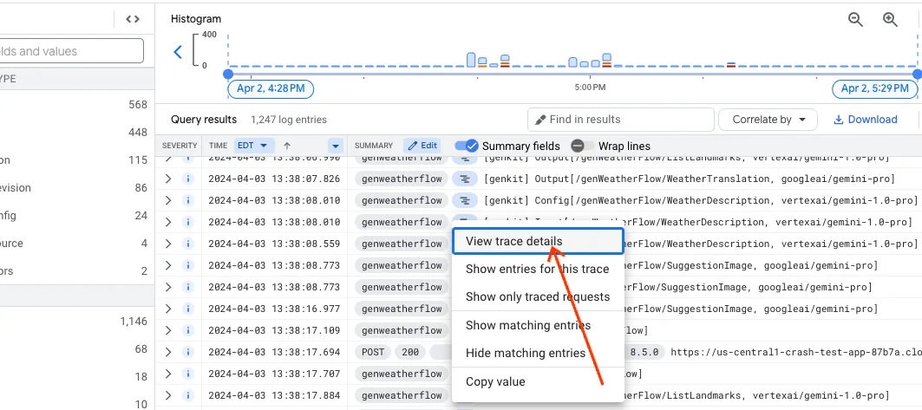Viewport: 922px width, 410px height.
Task: Toggle the code brackets panel icon
Action: click(133, 19)
